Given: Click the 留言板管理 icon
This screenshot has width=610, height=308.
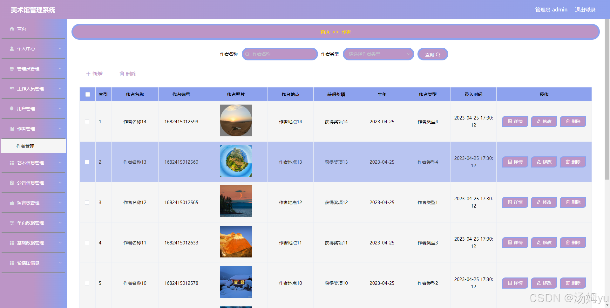Looking at the screenshot, I should [12, 203].
